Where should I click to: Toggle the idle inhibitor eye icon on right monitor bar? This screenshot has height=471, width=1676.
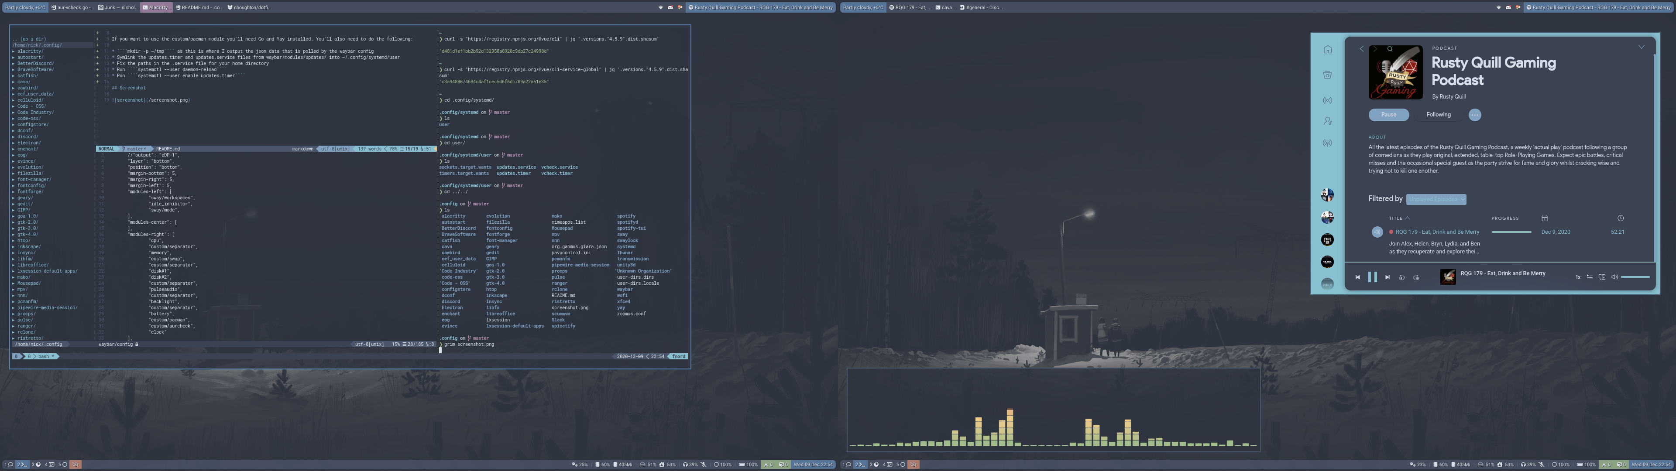pyautogui.click(x=914, y=464)
